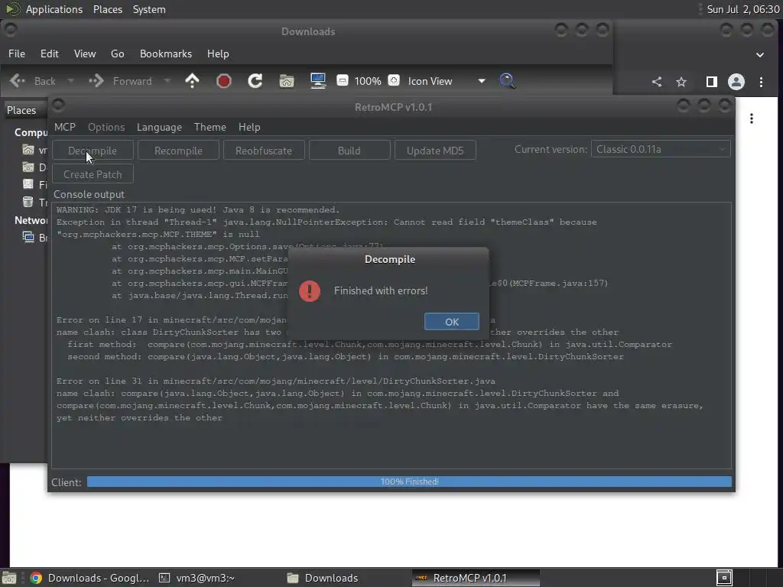Click the Reobfuscate button
This screenshot has height=587, width=783.
[x=264, y=151]
